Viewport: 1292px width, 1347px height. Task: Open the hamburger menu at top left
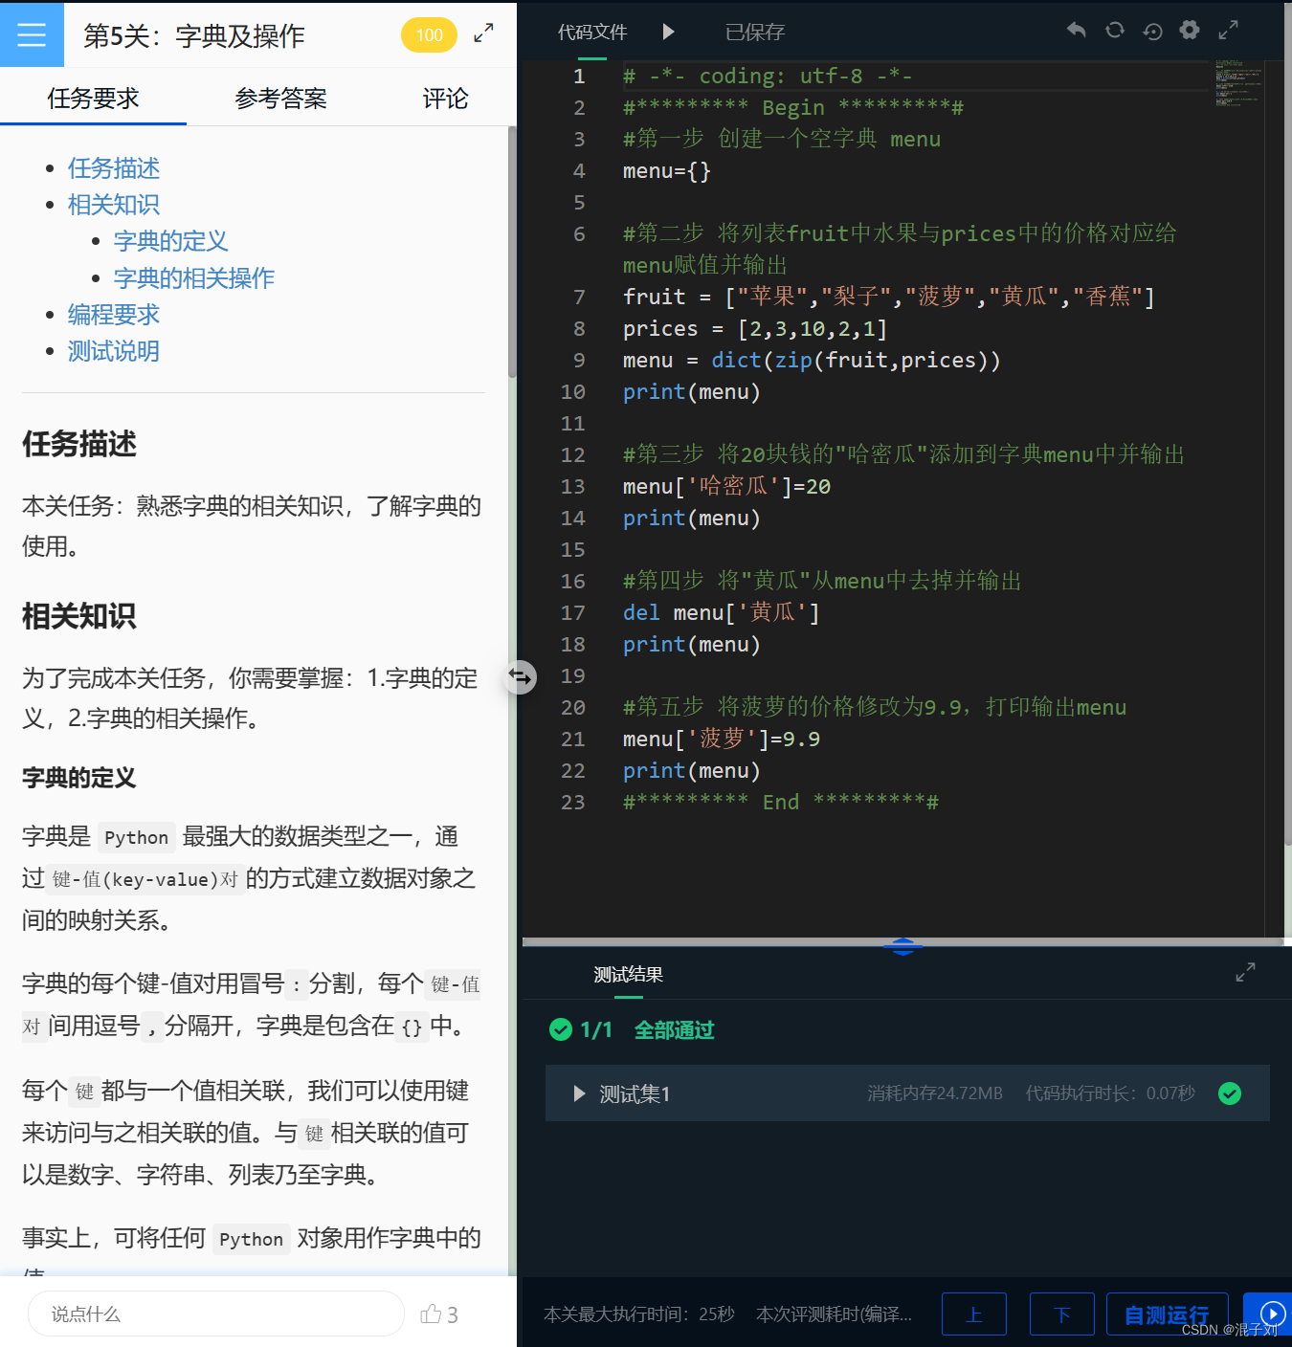tap(32, 34)
